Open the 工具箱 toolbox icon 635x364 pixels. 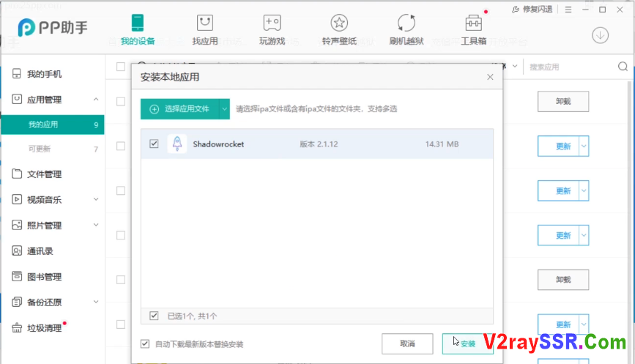(x=473, y=23)
